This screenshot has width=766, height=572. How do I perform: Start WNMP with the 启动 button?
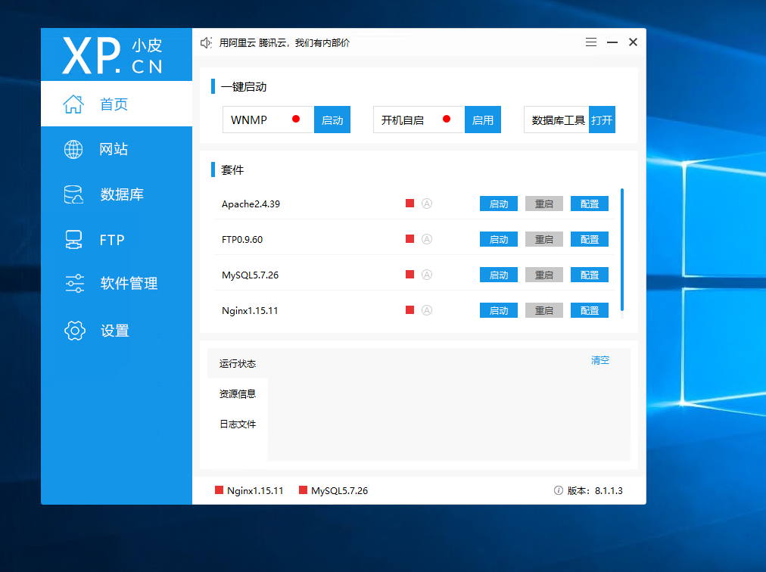tap(332, 119)
